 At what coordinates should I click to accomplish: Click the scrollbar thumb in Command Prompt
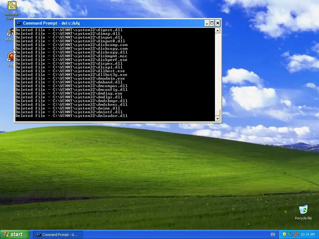(x=217, y=113)
